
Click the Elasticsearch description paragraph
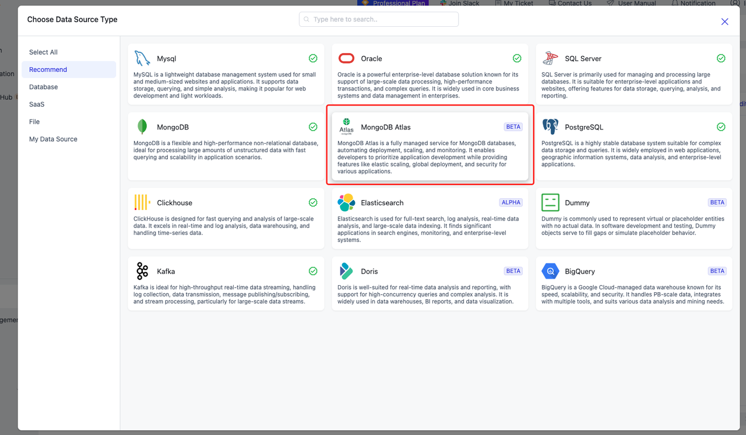[x=428, y=229]
